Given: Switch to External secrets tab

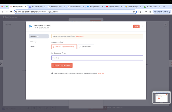Looking at the screenshot, I should [x=76, y=7].
